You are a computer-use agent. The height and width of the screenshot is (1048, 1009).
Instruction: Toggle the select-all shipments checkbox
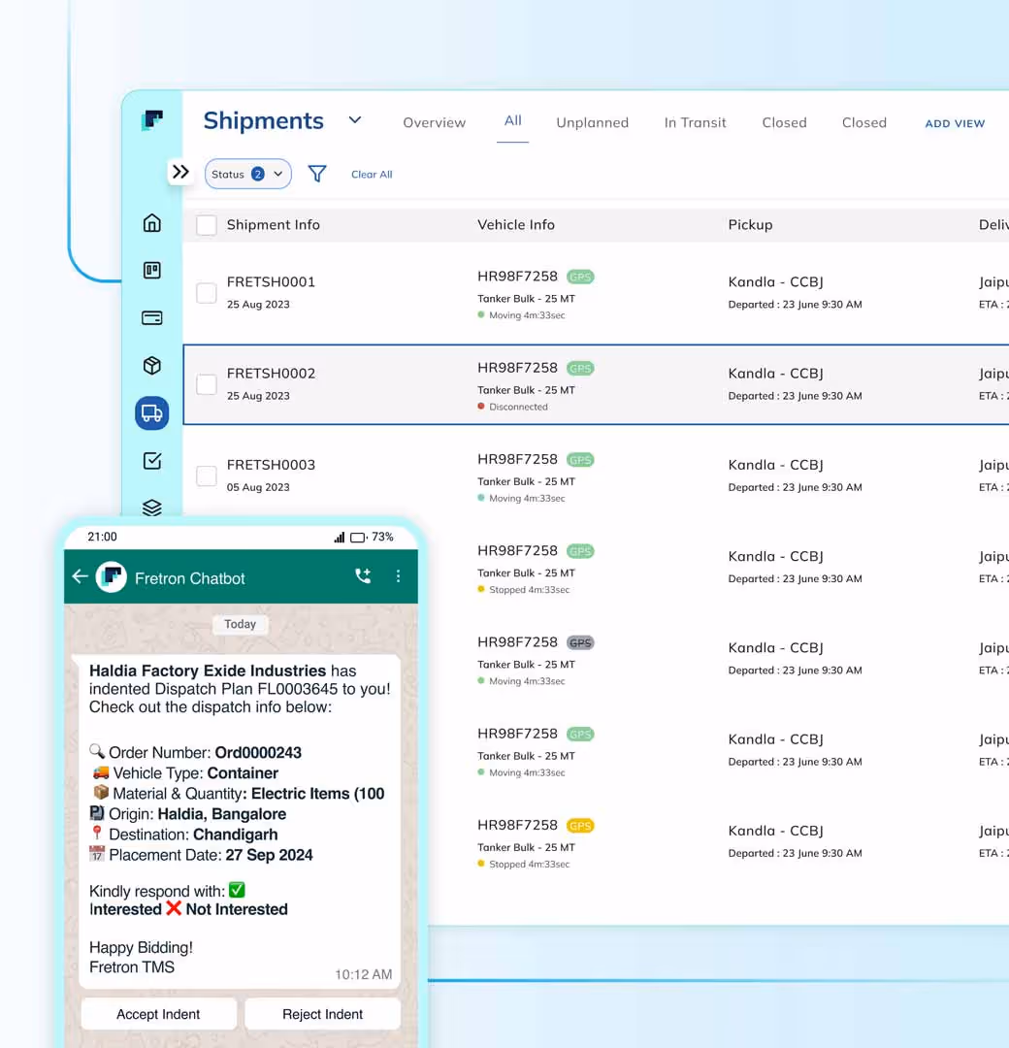[207, 225]
